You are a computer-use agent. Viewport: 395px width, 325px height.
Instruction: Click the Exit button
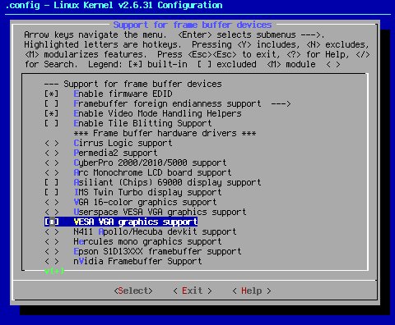coord(193,291)
